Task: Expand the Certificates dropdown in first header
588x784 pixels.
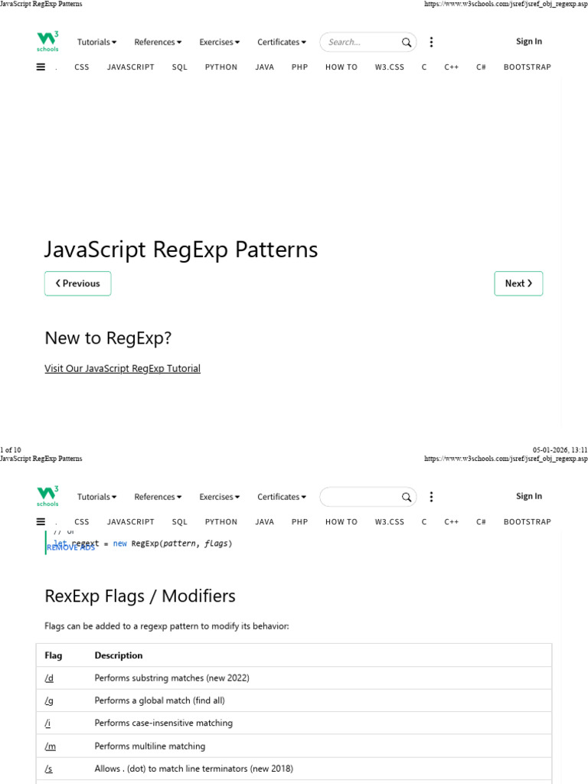Action: 282,42
